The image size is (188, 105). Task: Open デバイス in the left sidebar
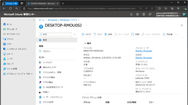click(8, 39)
